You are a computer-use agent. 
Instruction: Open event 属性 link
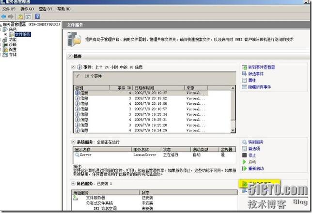252,80
